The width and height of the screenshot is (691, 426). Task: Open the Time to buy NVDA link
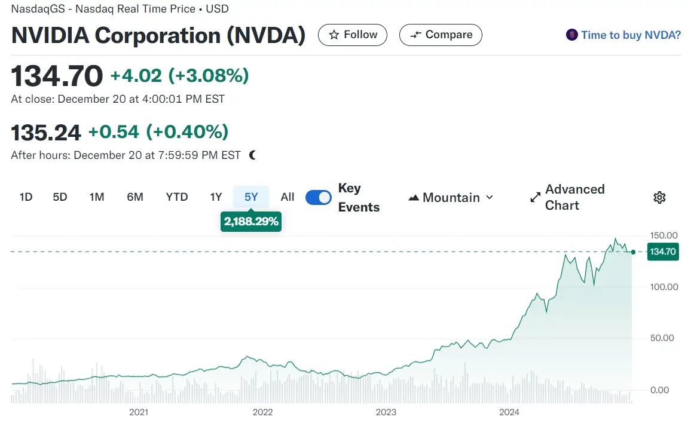coord(631,35)
